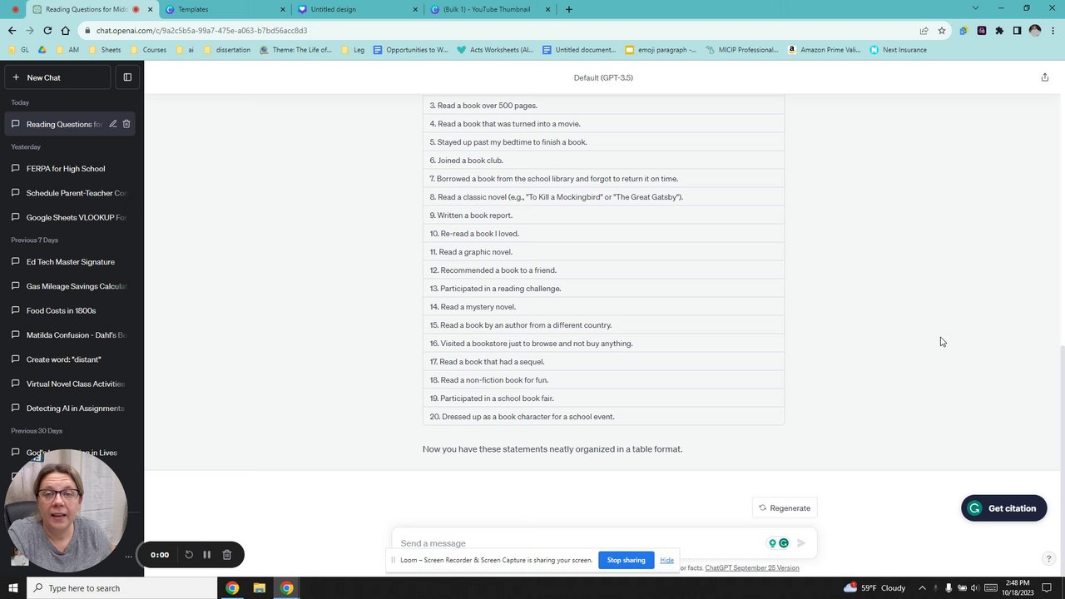Click the help question mark icon
The width and height of the screenshot is (1065, 599).
[1048, 559]
